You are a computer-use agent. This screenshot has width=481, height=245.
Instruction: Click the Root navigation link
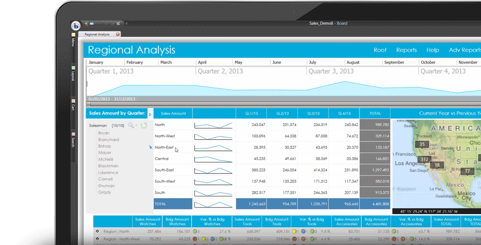(380, 50)
